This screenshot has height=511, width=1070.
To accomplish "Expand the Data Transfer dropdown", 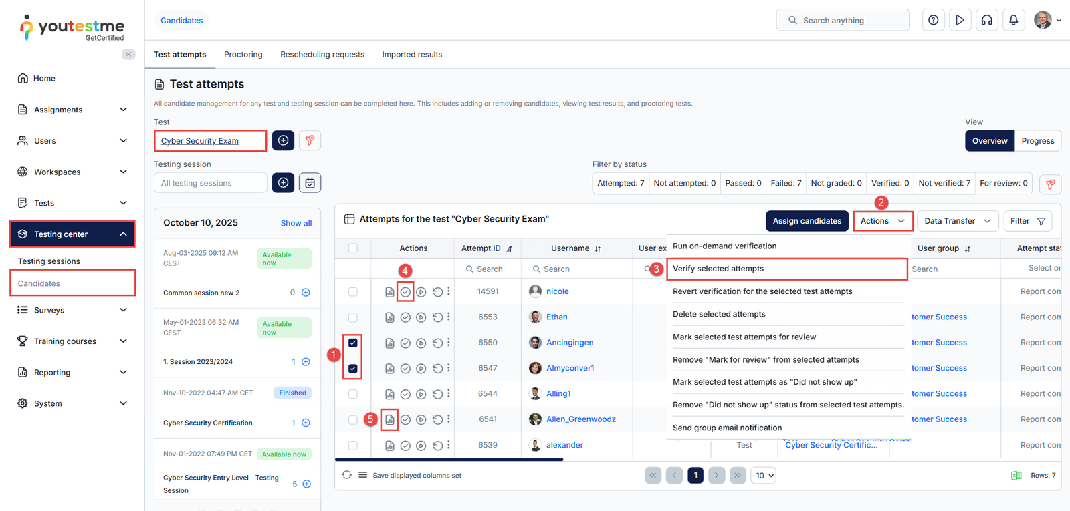I will (957, 221).
